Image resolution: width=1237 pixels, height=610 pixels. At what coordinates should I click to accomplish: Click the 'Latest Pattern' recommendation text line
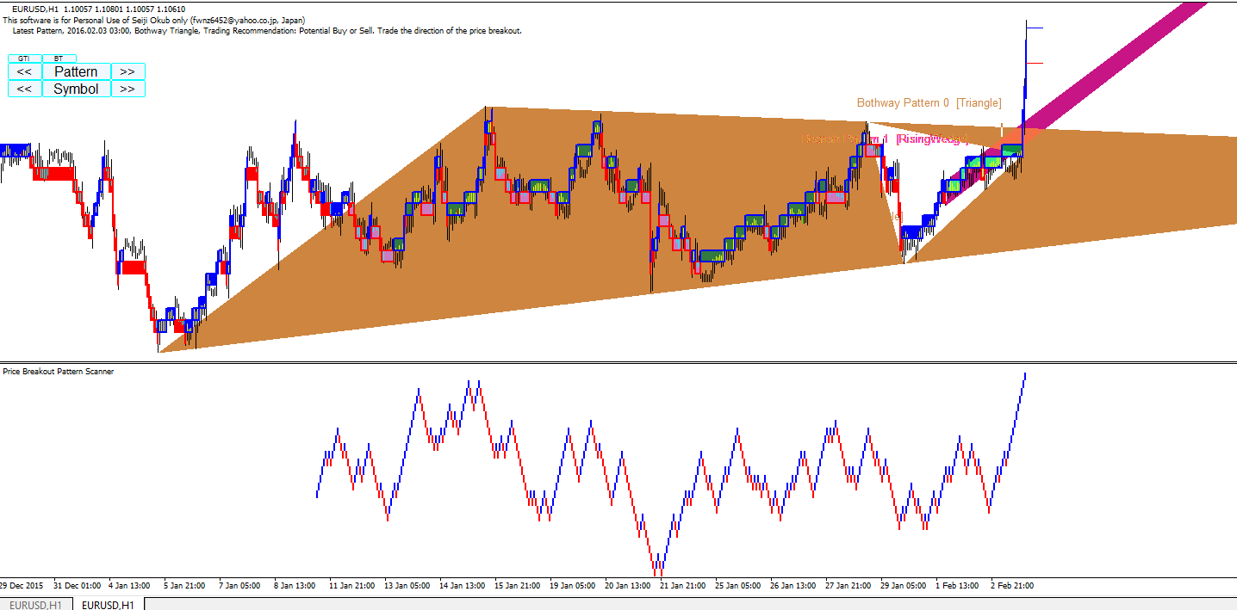point(268,30)
